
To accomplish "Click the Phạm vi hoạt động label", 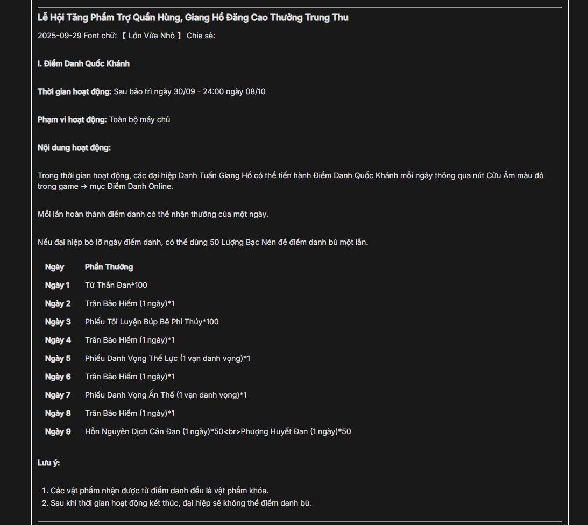I will 72,119.
